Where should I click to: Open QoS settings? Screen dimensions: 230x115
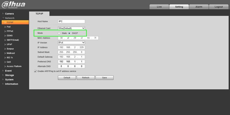click(x=9, y=62)
